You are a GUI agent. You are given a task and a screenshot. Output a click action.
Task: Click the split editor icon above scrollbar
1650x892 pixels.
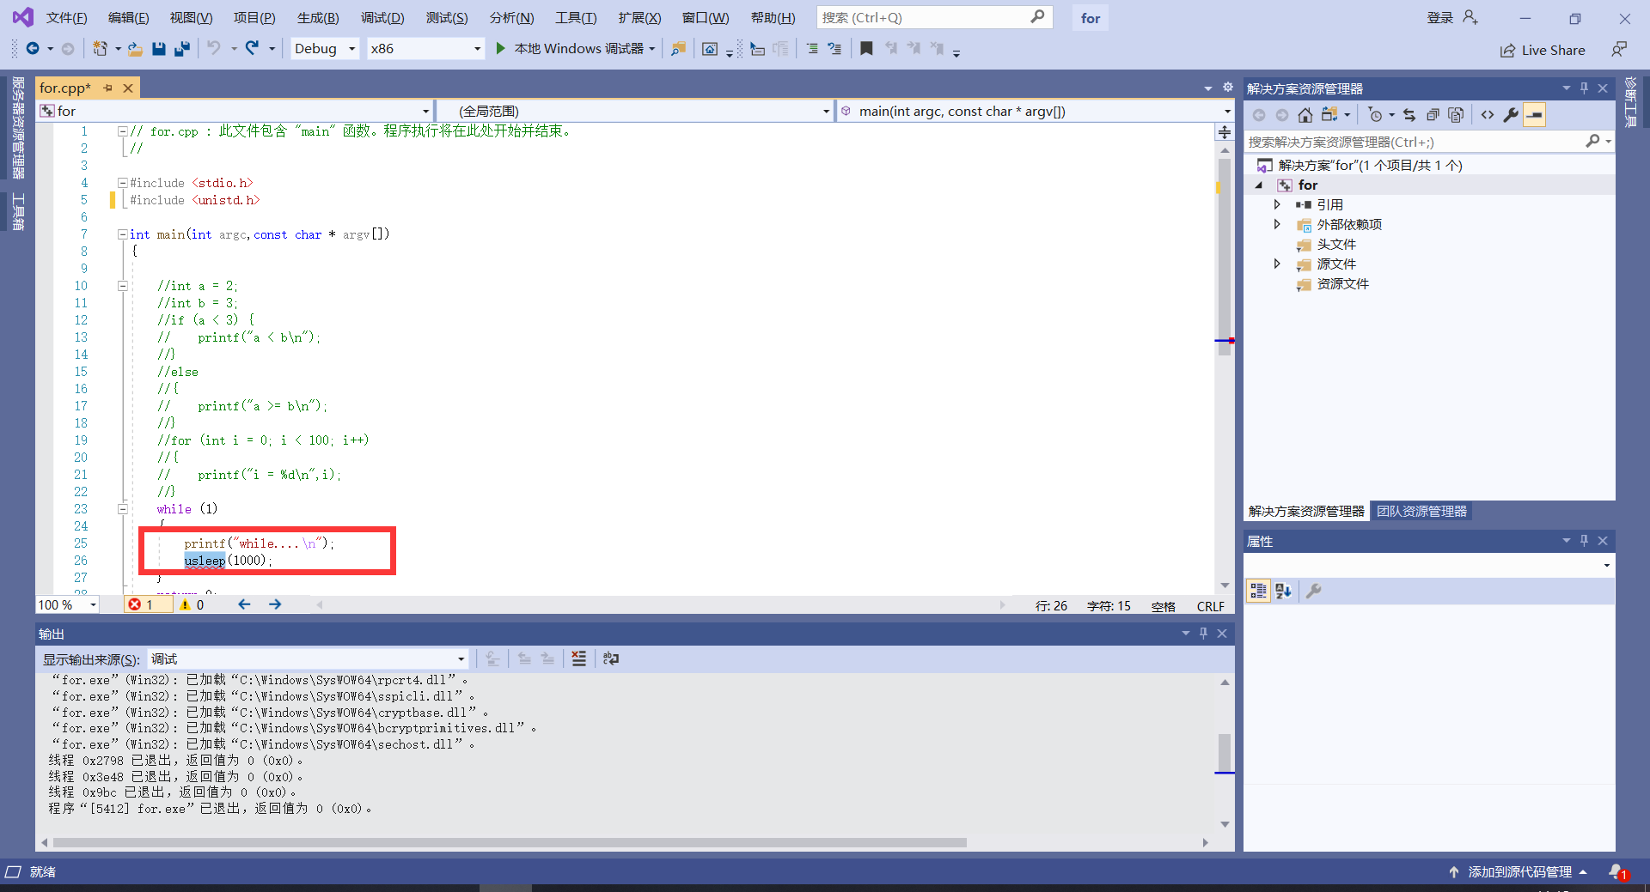pos(1225,132)
